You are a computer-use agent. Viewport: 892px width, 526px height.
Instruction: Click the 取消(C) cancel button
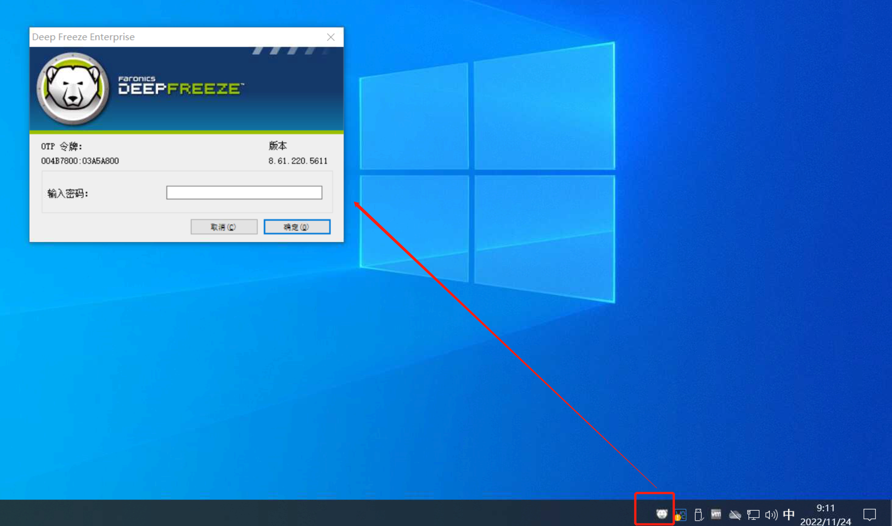[x=224, y=227]
